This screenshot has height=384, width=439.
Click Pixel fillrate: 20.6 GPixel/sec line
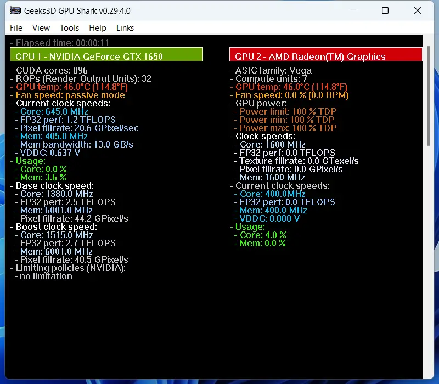77,128
